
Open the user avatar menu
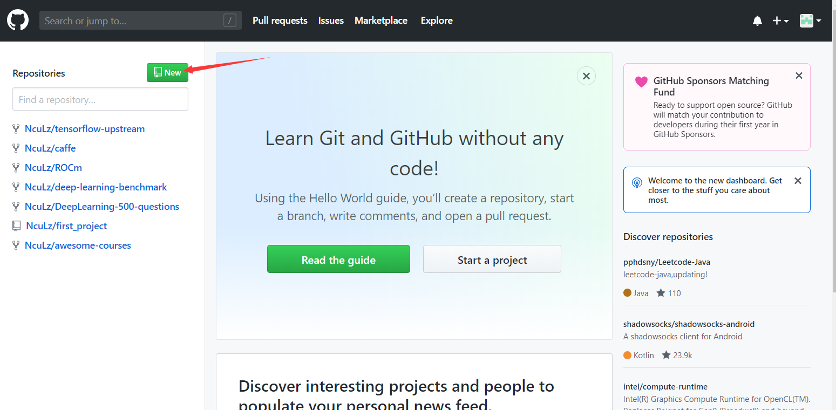pos(811,20)
